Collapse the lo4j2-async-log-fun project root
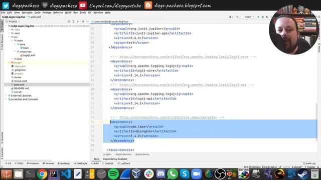The height and width of the screenshot is (180, 321). click(6, 26)
